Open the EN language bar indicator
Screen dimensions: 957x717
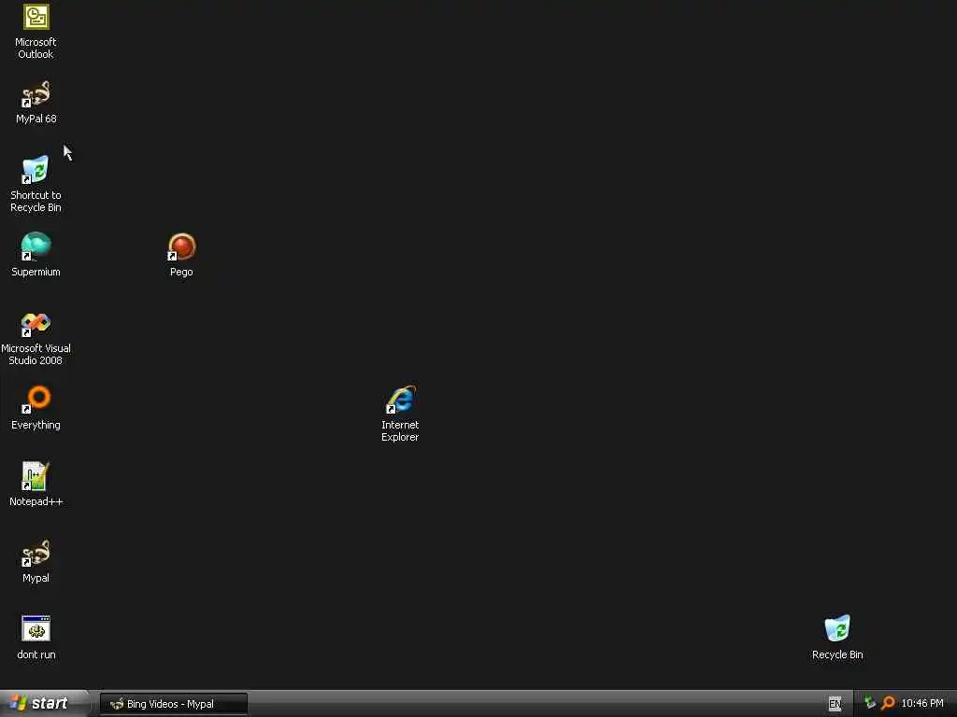[x=835, y=704]
